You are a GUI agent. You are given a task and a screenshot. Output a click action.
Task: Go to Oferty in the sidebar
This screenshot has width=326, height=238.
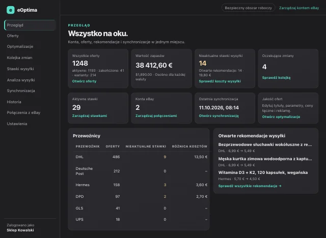click(x=13, y=36)
